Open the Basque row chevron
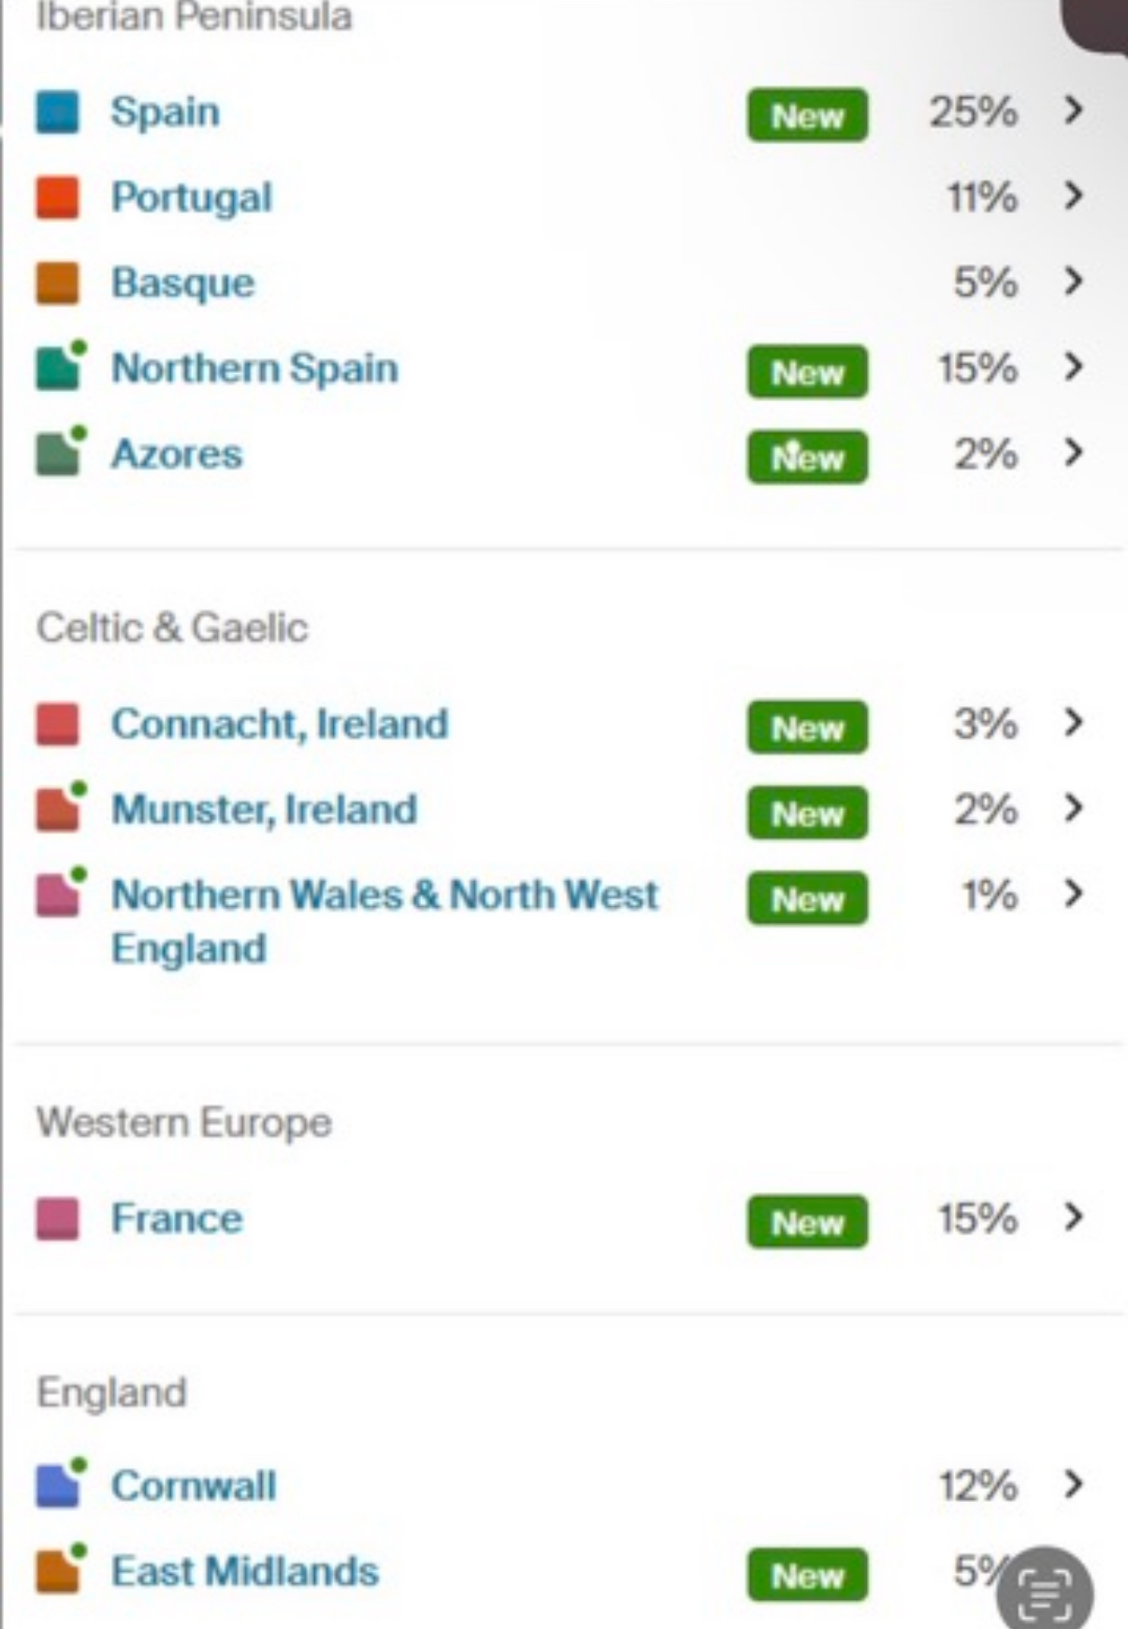Screen dimensions: 1128x1629 1074,281
